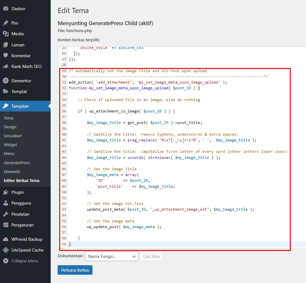
Task: Open the Widget submenu link
Action: click(x=10, y=145)
